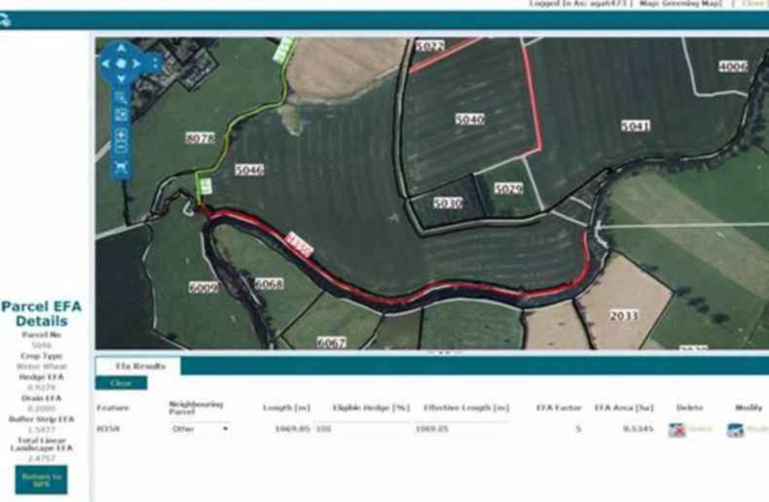Click the Modify icon for hedge row H358
The height and width of the screenshot is (502, 769).
(735, 429)
